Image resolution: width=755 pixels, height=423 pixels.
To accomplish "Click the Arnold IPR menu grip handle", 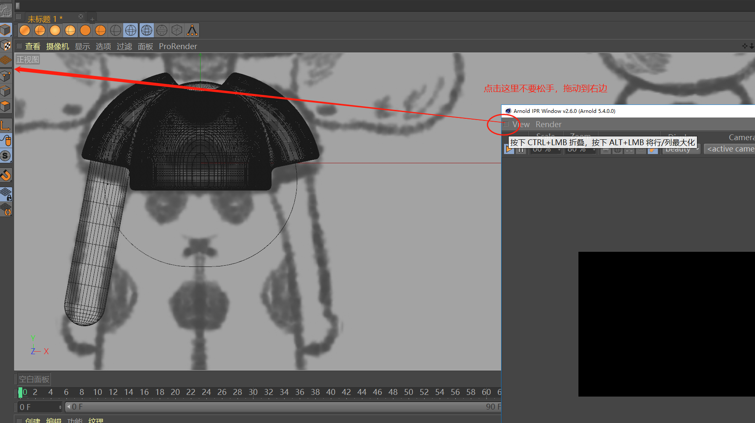I will pyautogui.click(x=506, y=124).
